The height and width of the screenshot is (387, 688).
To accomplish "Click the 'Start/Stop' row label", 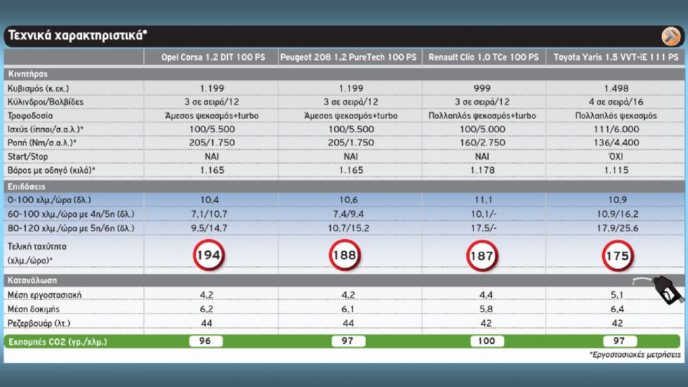I will pyautogui.click(x=27, y=157).
